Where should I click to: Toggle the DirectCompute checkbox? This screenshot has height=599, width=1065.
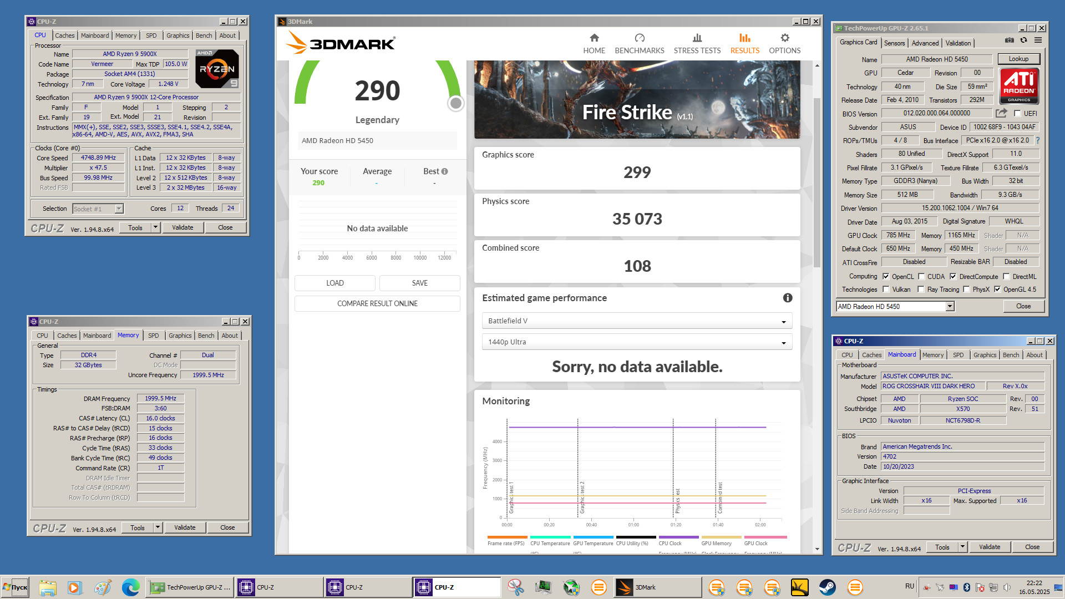953,276
